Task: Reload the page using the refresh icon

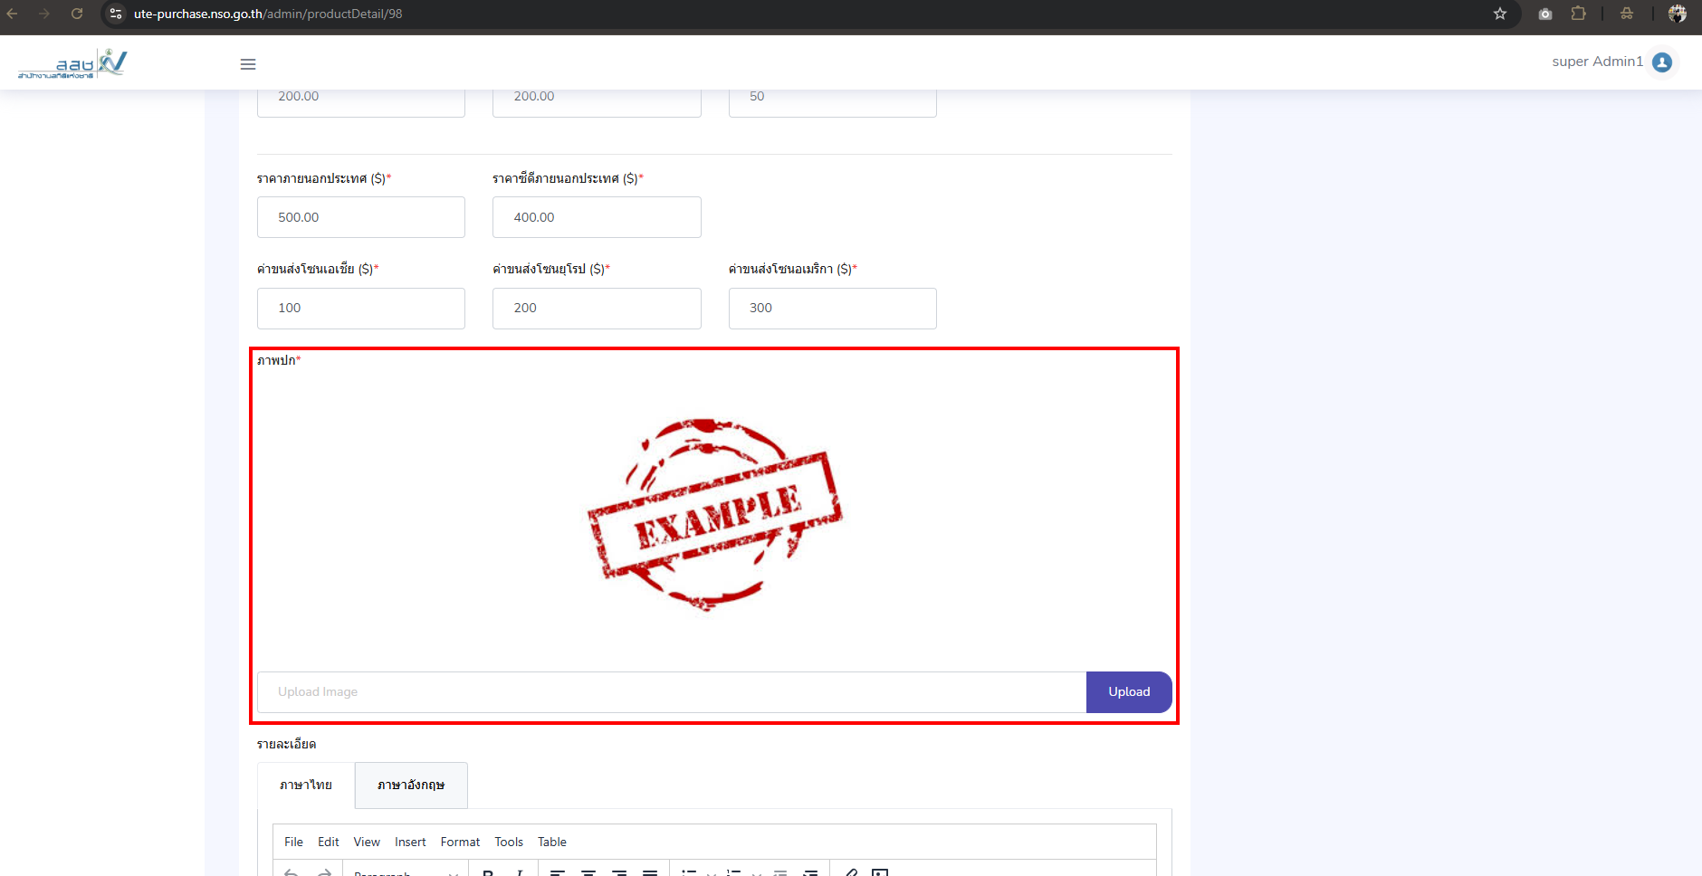Action: click(77, 14)
